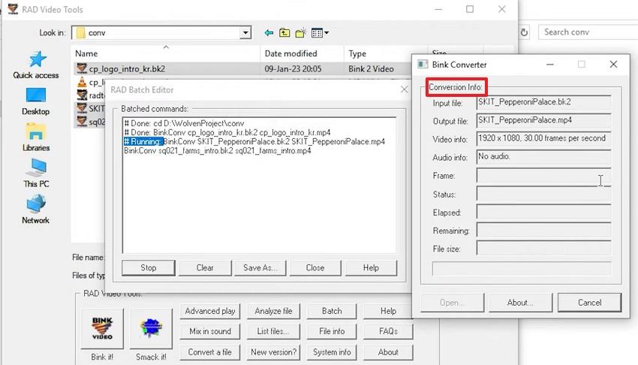
Task: Click the Advanced play button
Action: click(x=210, y=311)
